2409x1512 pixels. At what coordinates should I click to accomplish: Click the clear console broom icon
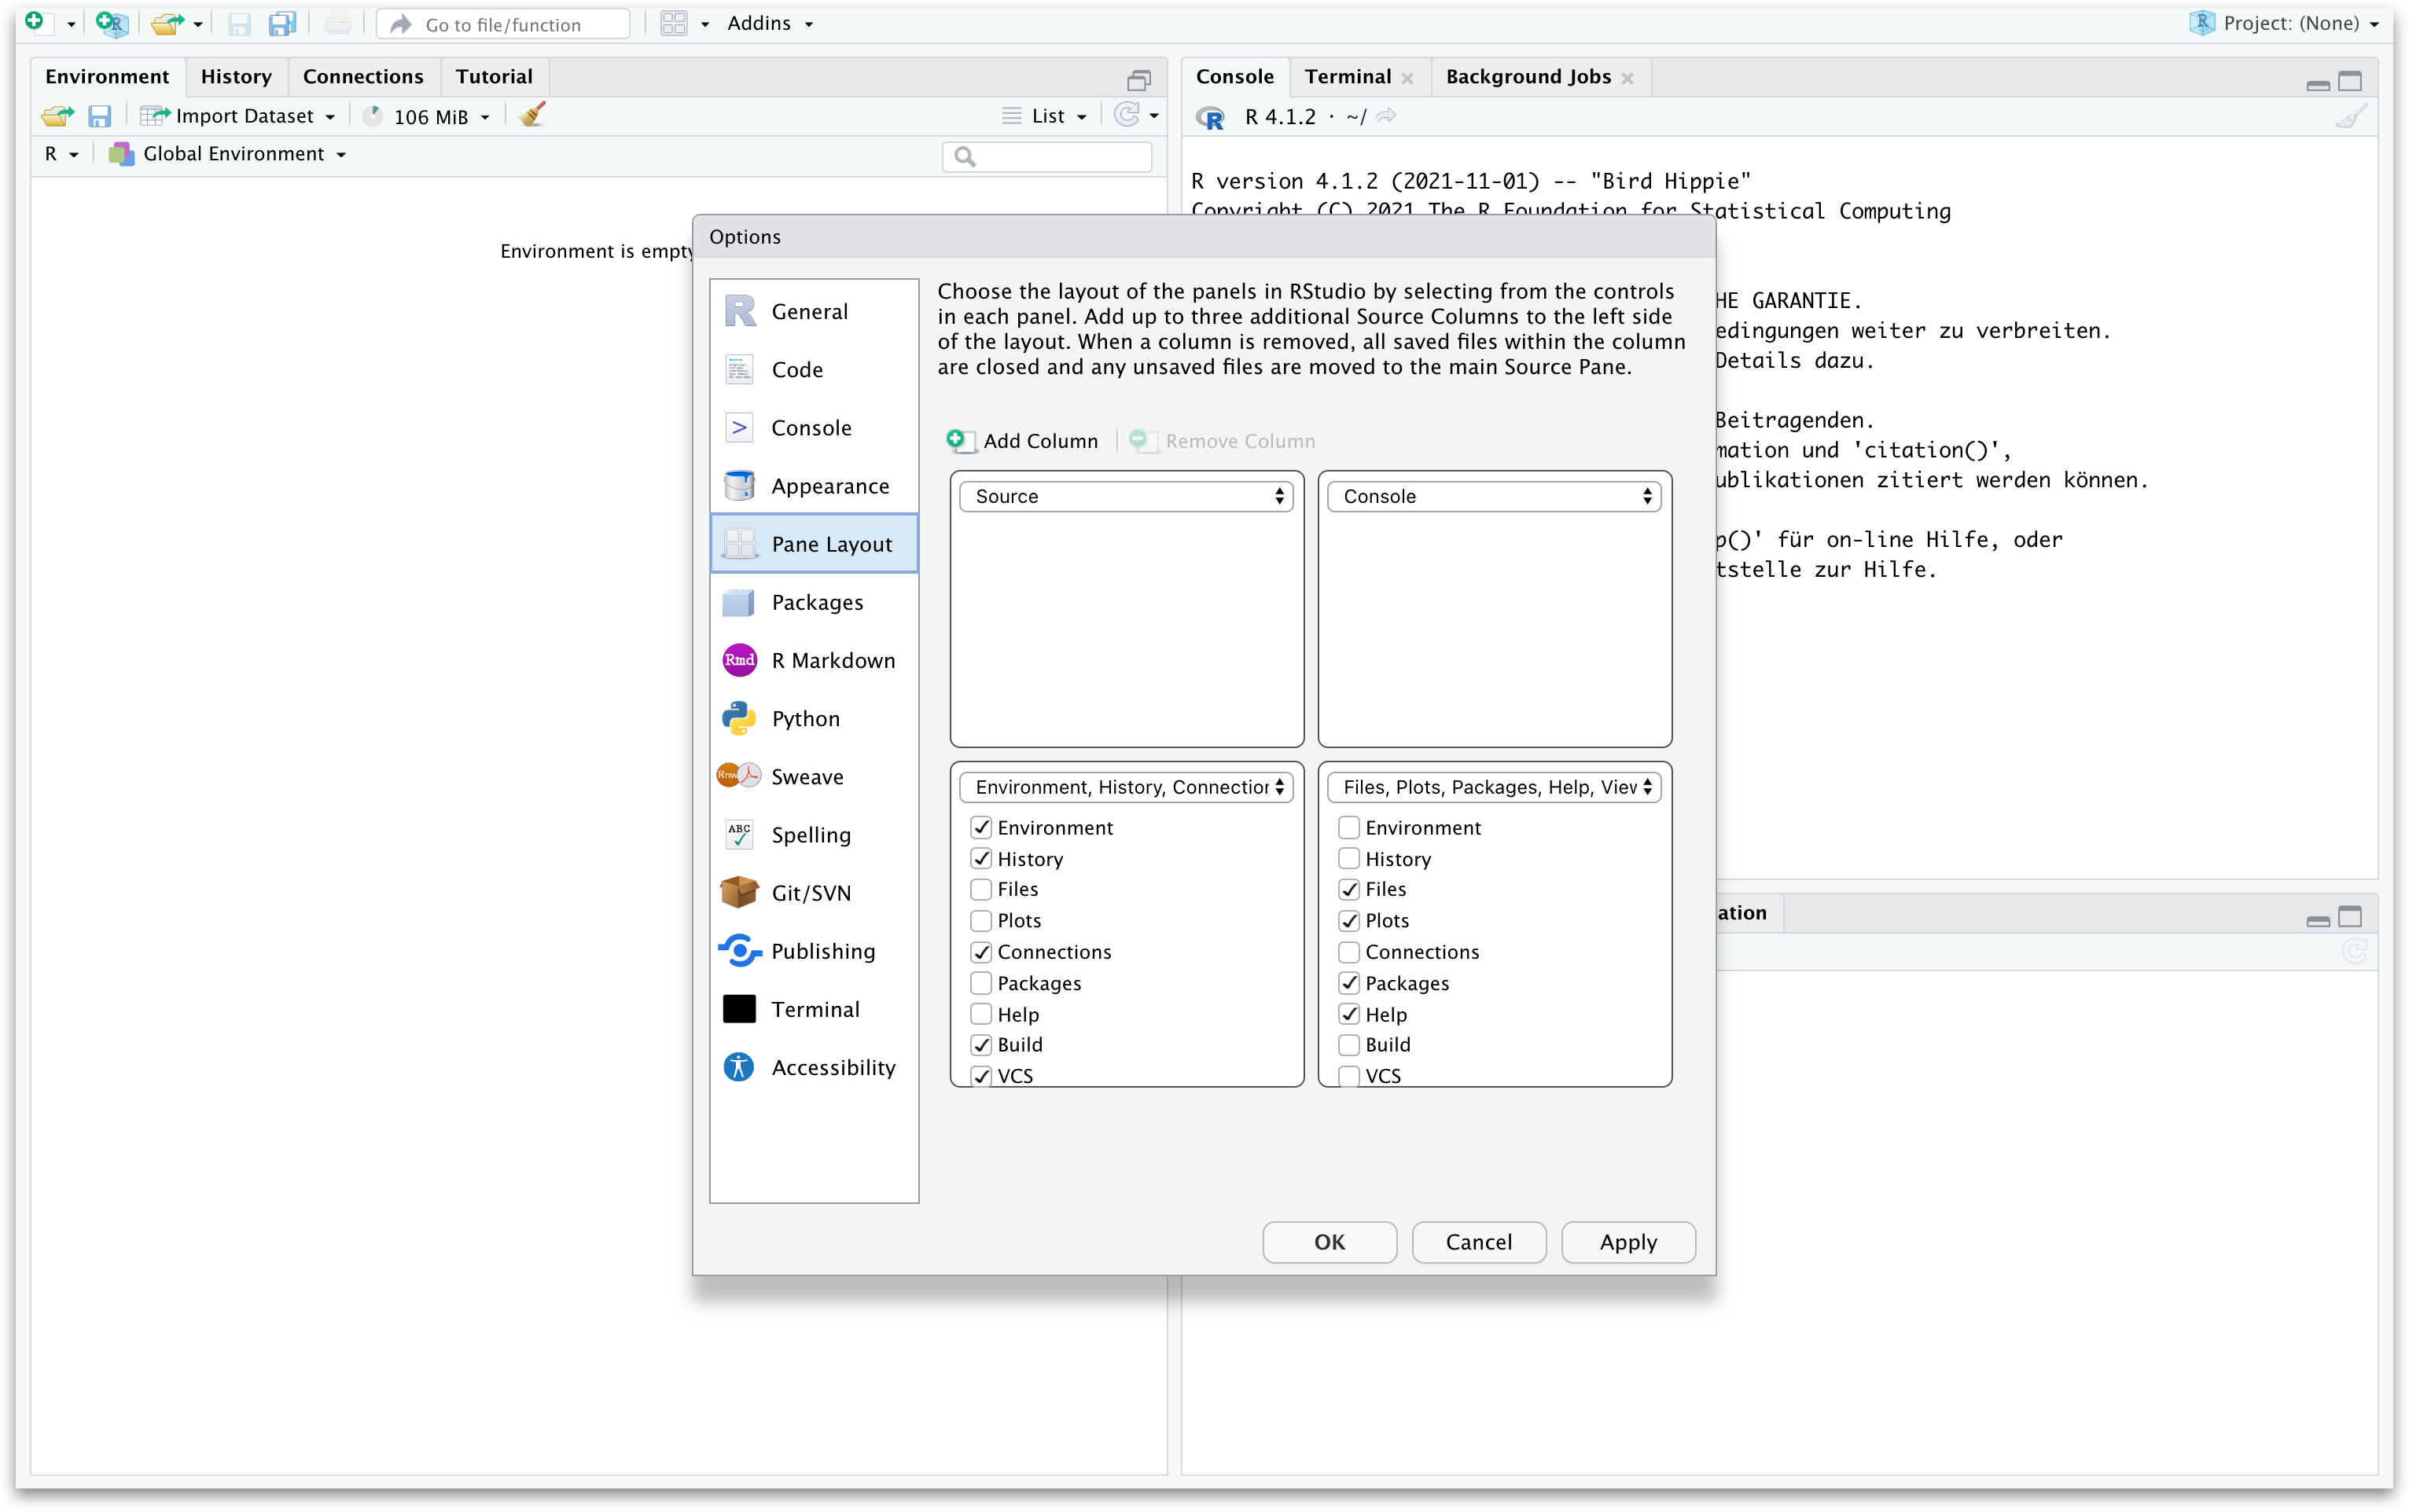(2351, 117)
